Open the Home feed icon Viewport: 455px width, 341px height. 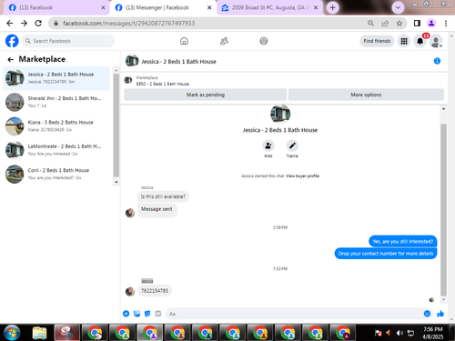(184, 41)
